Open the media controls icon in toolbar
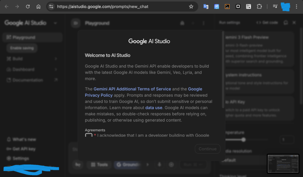Screen dimensions: 303x177 click(x=275, y=7)
